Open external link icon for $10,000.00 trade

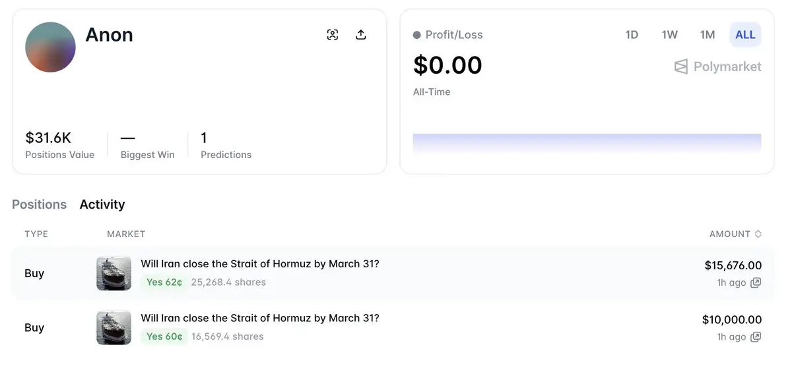[x=756, y=337]
